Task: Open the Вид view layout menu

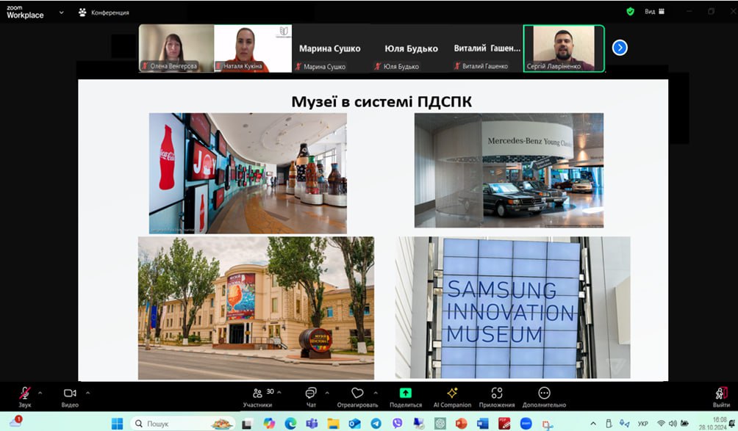Action: pyautogui.click(x=655, y=11)
